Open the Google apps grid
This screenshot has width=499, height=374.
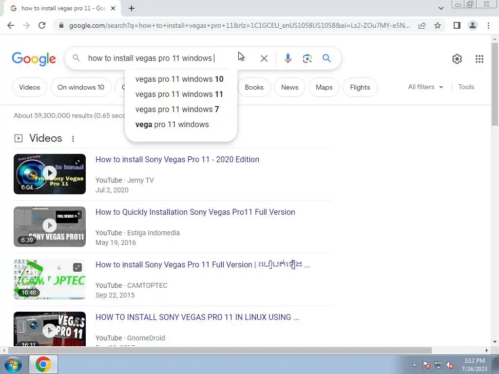point(480,59)
